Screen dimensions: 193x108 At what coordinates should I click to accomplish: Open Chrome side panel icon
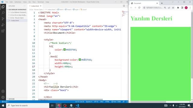coord(182,7)
